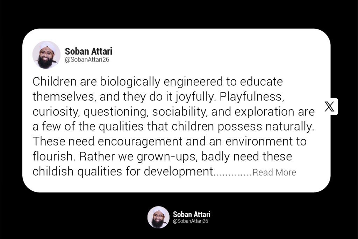Click the profile avatar below the tweet card
Viewport: 358px width, 239px height.
(x=158, y=217)
